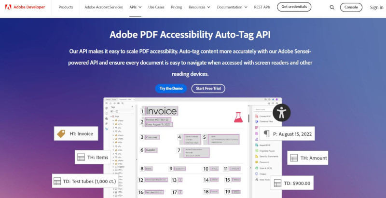386x198 pixels.
Task: Open the Use Cases page
Action: (156, 7)
